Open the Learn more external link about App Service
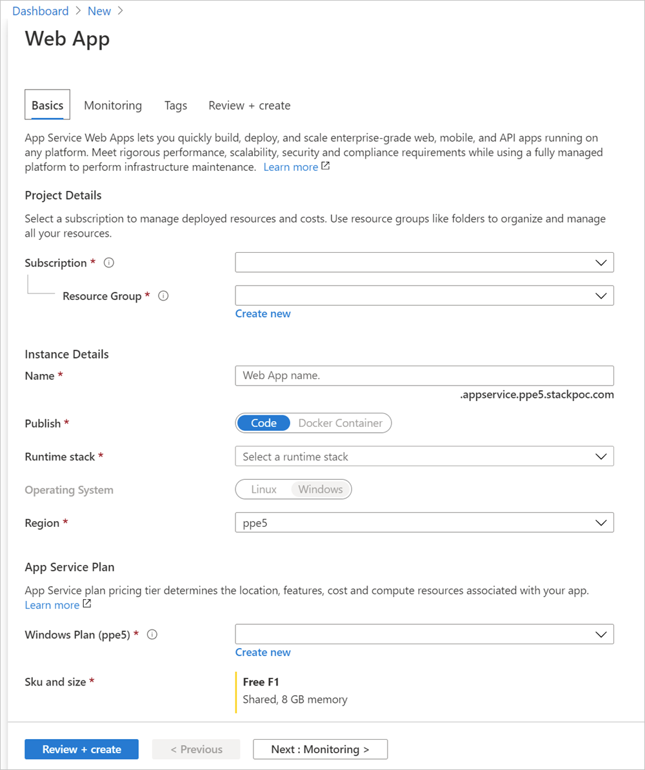 point(291,166)
